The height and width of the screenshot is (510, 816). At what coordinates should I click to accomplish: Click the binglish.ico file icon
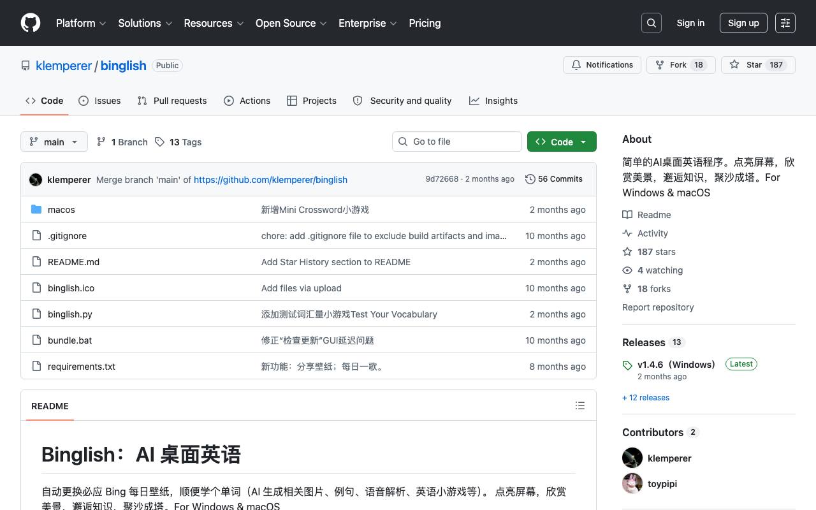pyautogui.click(x=36, y=288)
